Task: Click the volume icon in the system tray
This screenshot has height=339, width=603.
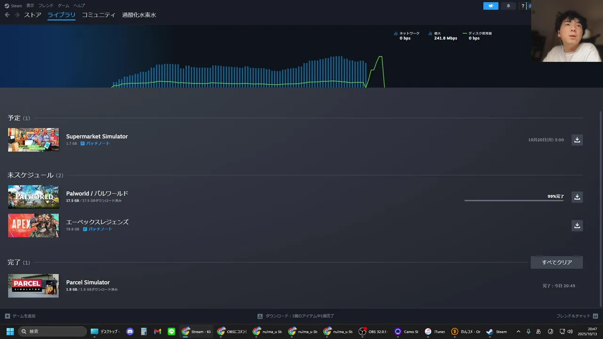Action: (x=570, y=331)
